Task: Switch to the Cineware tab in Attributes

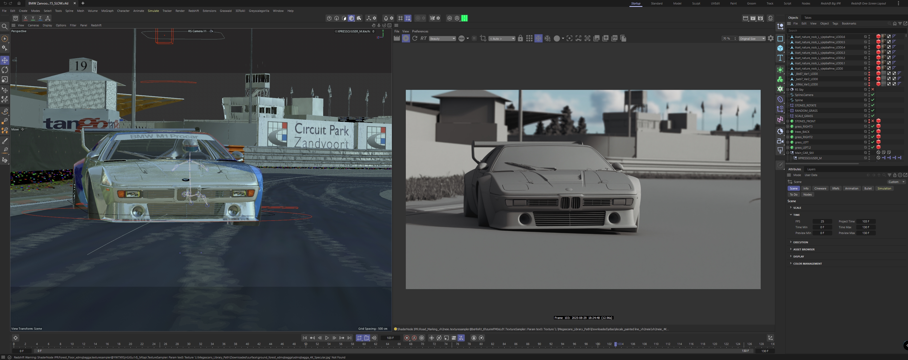Action: (x=820, y=188)
